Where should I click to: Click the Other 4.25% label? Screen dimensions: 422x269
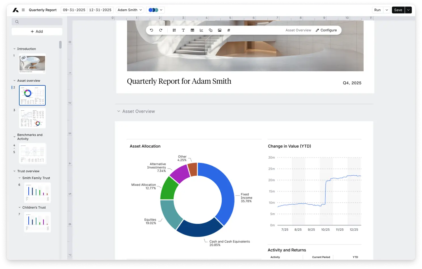[182, 158]
